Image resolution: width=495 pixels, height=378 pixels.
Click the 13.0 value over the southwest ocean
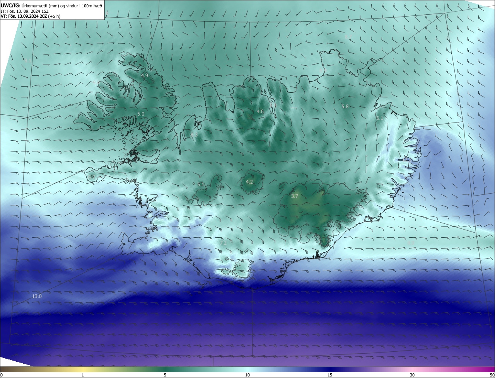tap(37, 296)
